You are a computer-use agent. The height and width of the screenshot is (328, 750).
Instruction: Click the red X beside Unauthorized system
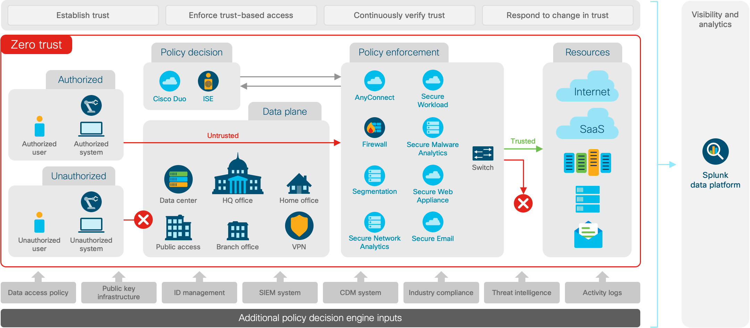143,219
